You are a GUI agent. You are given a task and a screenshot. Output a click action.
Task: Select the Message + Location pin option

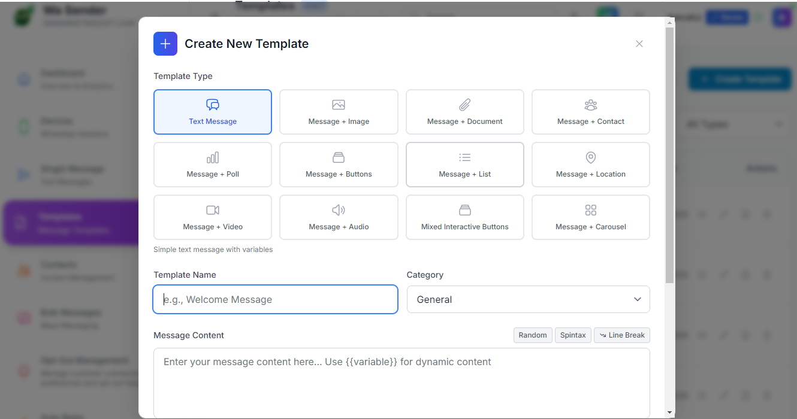click(590, 165)
